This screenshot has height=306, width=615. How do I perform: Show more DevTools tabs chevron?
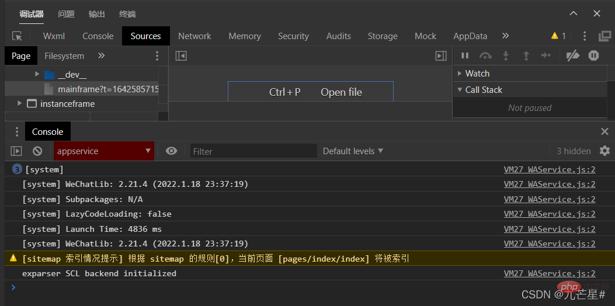[x=506, y=36]
